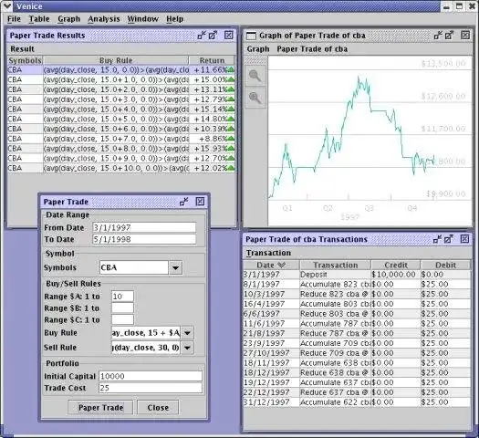Maximize the Graph of Paper Trade window
Image resolution: width=479 pixels, height=438 pixels.
pos(449,35)
